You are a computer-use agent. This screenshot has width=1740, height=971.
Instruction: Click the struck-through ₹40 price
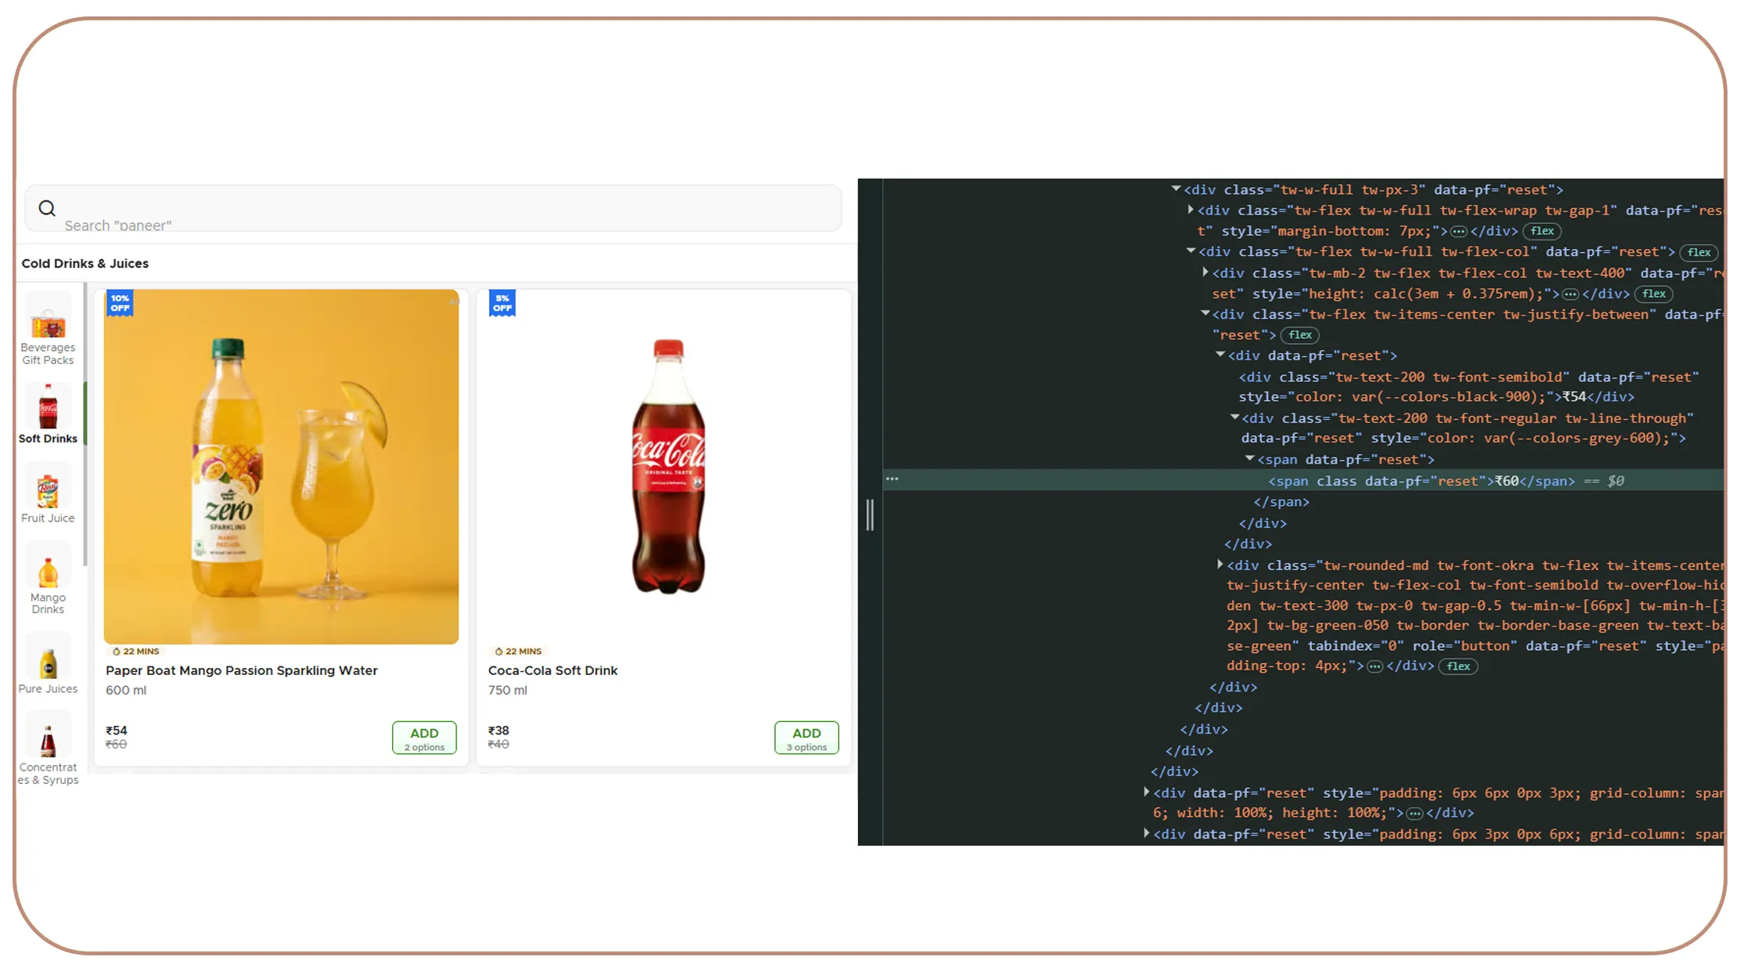click(x=499, y=744)
